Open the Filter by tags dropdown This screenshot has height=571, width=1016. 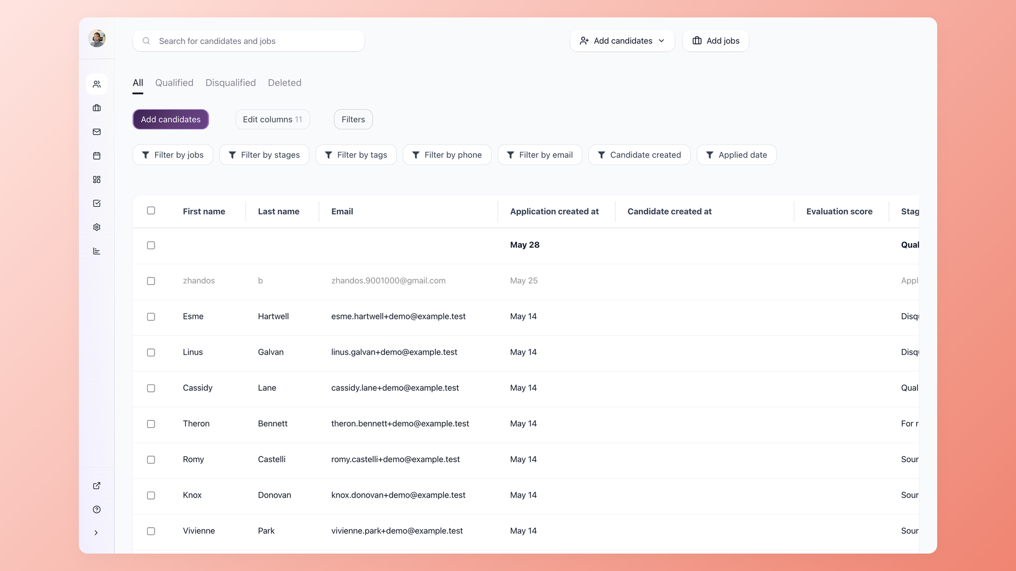[356, 155]
